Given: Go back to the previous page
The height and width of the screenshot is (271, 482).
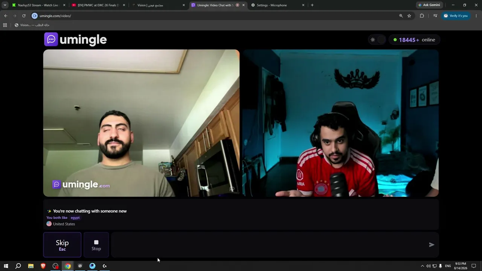Looking at the screenshot, I should tap(6, 16).
